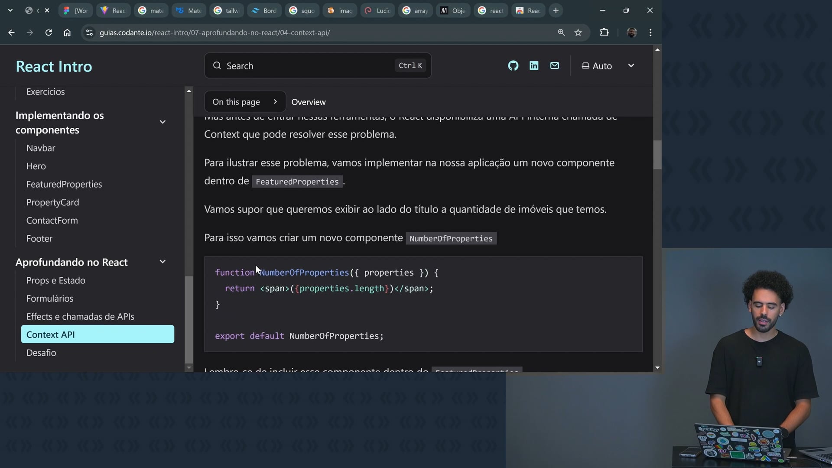Click the zoom magnifier in address bar
This screenshot has height=468, width=832.
561,32
